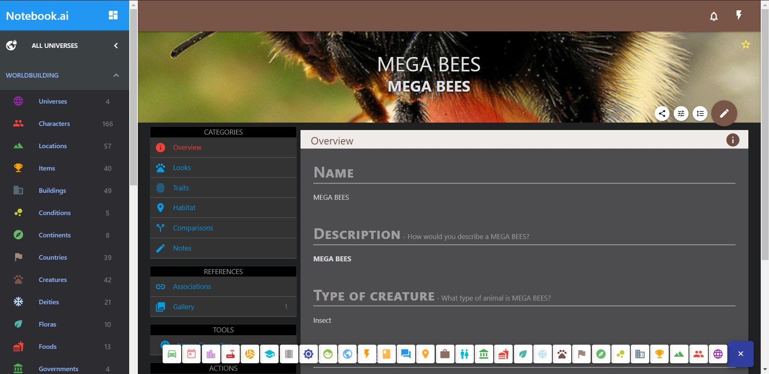Image resolution: width=769 pixels, height=374 pixels.
Task: Click the blue sun-gear quick-create icon
Action: (x=308, y=354)
